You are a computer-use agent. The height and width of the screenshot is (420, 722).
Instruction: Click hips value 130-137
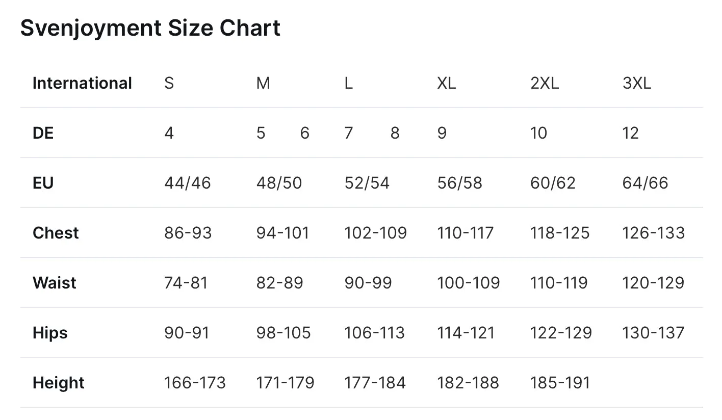[653, 333]
